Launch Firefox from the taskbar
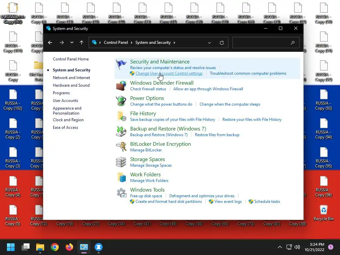Screen dimensions: 340x255 (x=69, y=247)
